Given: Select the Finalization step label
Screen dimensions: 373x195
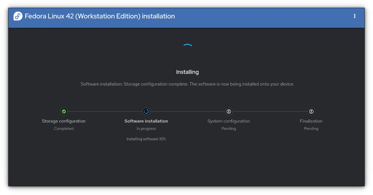Looking at the screenshot, I should (311, 121).
